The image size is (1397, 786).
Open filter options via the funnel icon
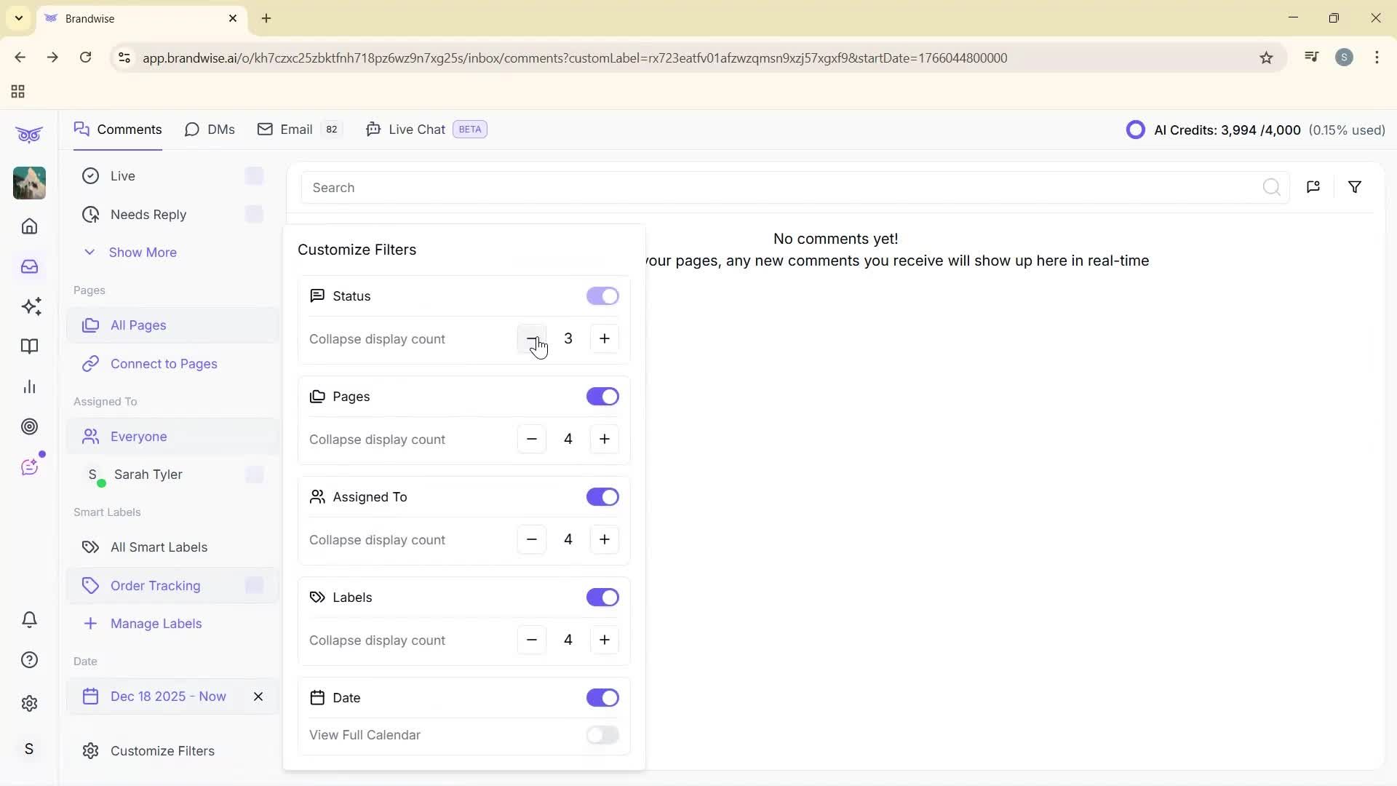[x=1354, y=187]
